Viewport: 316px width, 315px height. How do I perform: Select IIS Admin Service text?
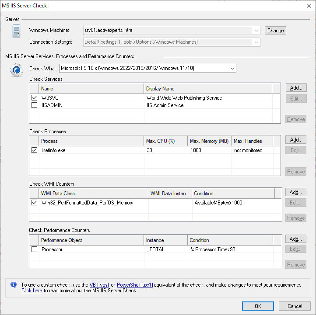(x=165, y=105)
